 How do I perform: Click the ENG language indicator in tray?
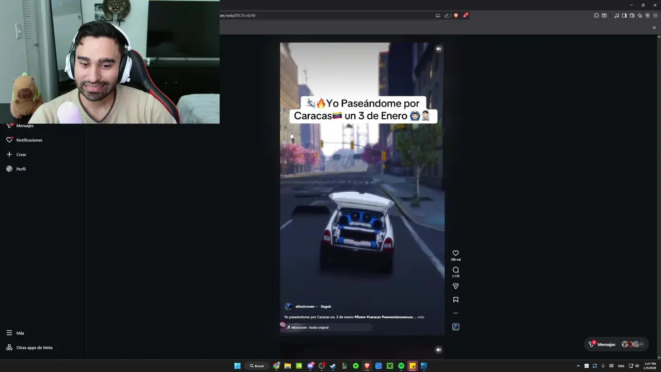click(x=621, y=366)
